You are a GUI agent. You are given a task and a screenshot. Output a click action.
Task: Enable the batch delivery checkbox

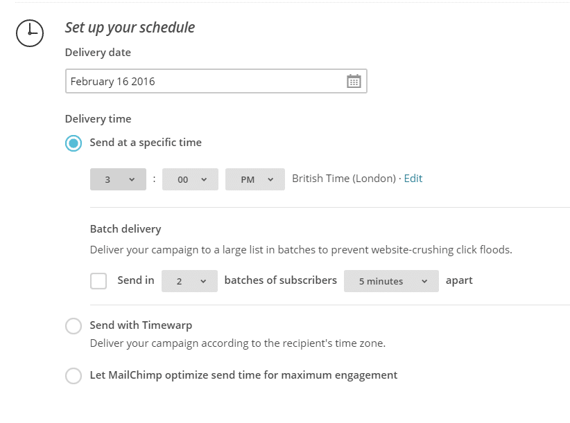tap(98, 281)
